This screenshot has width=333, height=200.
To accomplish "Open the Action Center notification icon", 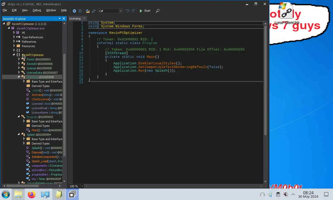I will click(x=326, y=194).
